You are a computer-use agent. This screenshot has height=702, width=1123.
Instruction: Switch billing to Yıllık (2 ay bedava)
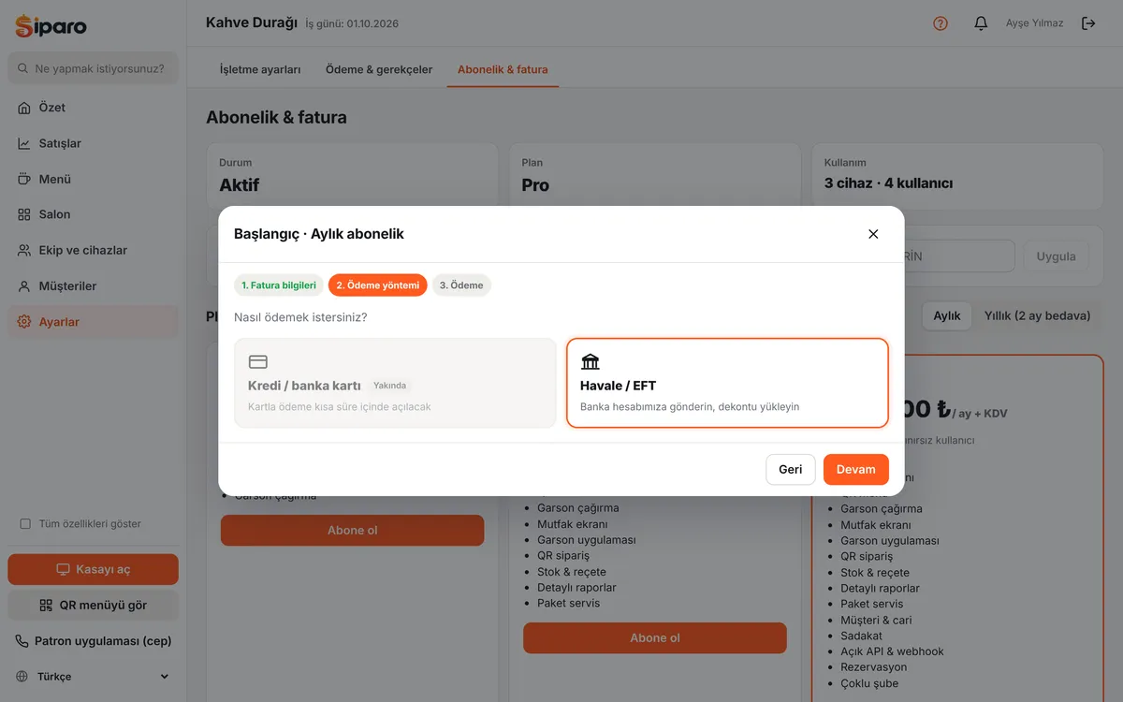click(x=1037, y=315)
